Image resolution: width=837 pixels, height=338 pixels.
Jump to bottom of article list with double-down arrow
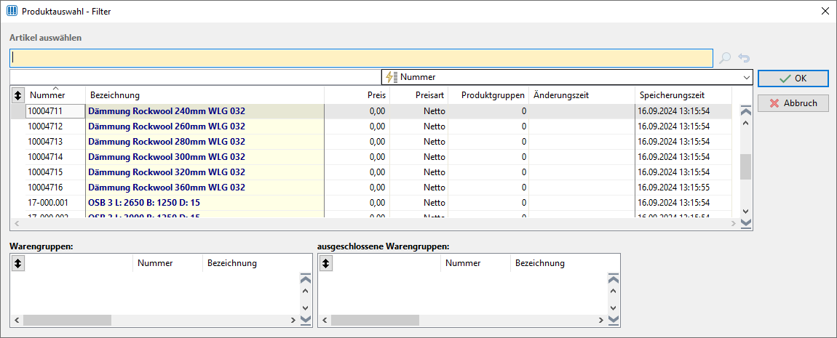746,222
